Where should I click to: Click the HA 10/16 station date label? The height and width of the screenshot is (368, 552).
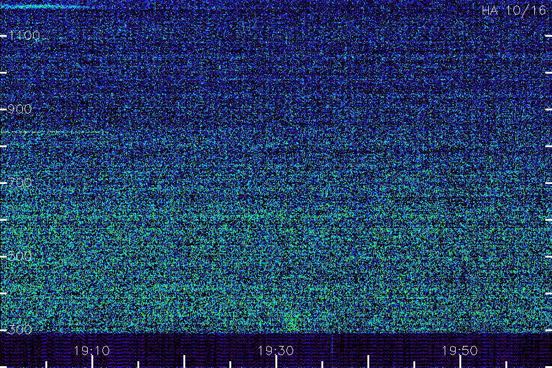tap(513, 10)
